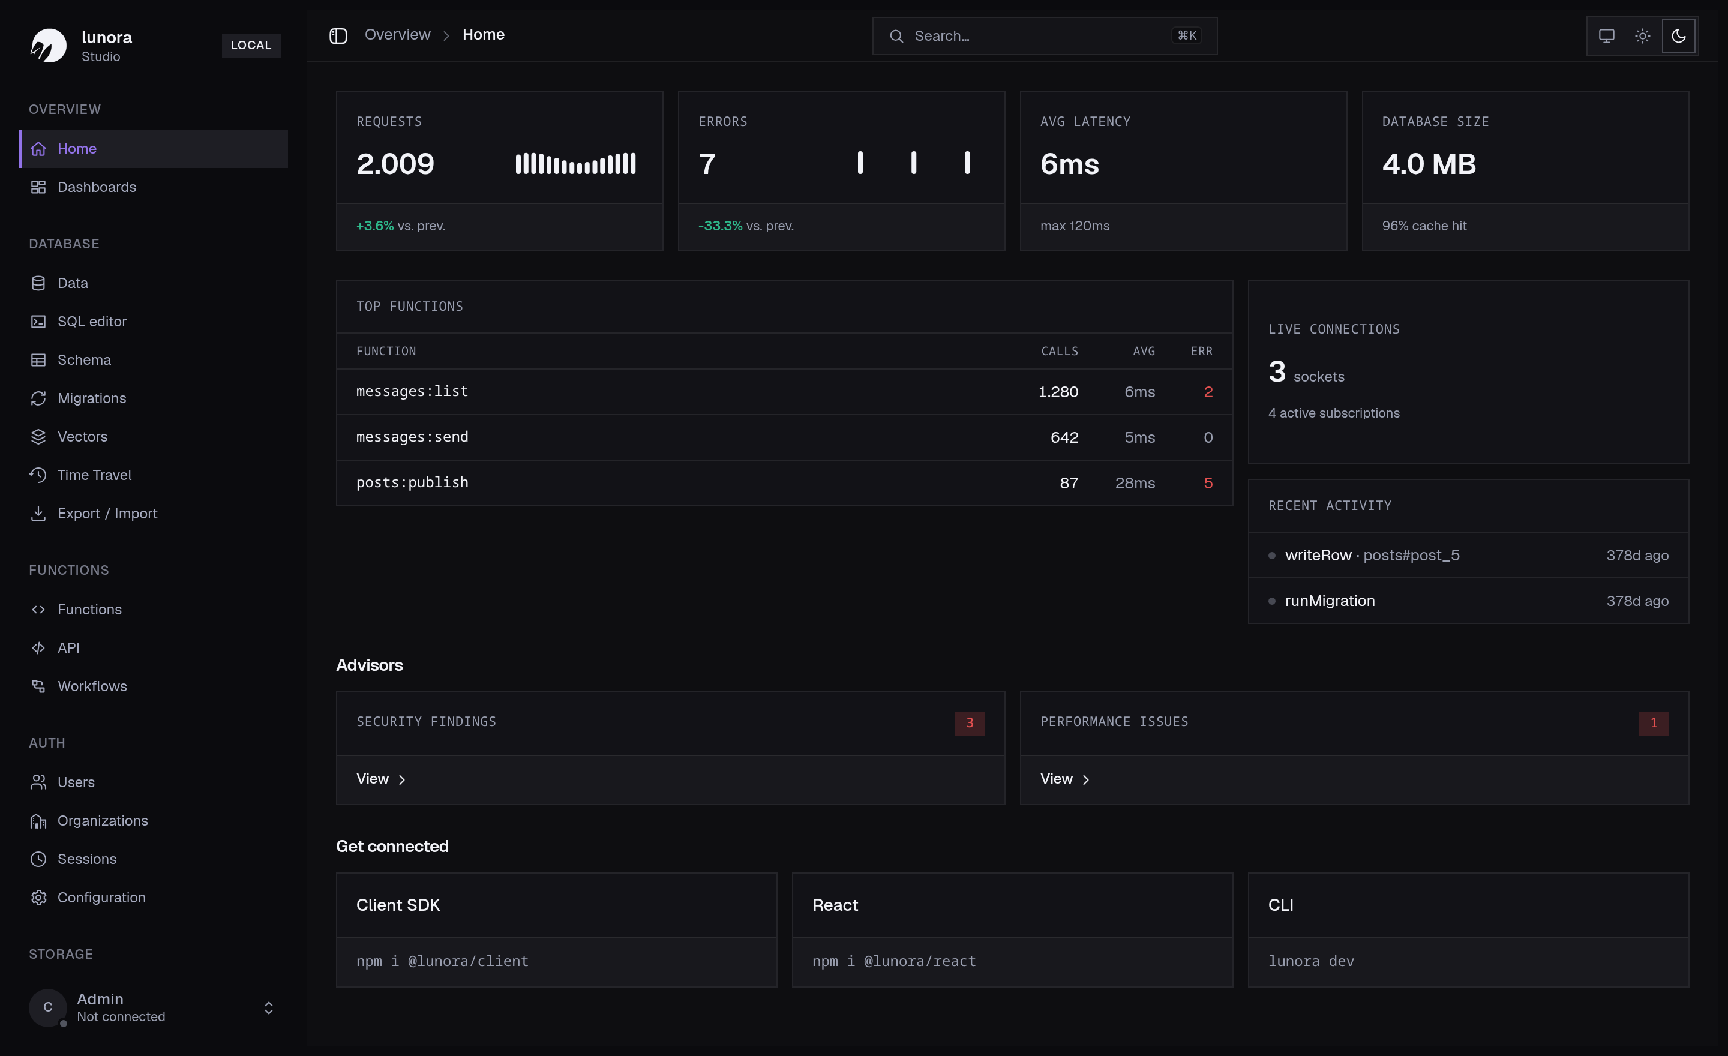1728x1056 pixels.
Task: Click the CALLS column header
Action: pos(1060,351)
